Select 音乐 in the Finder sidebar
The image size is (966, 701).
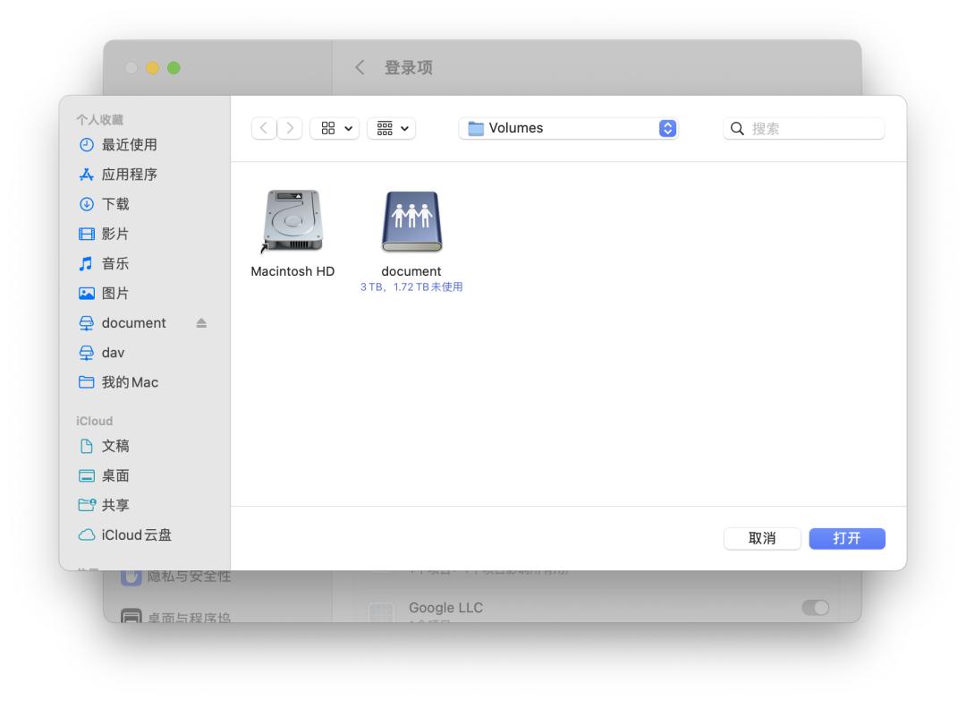(x=112, y=263)
